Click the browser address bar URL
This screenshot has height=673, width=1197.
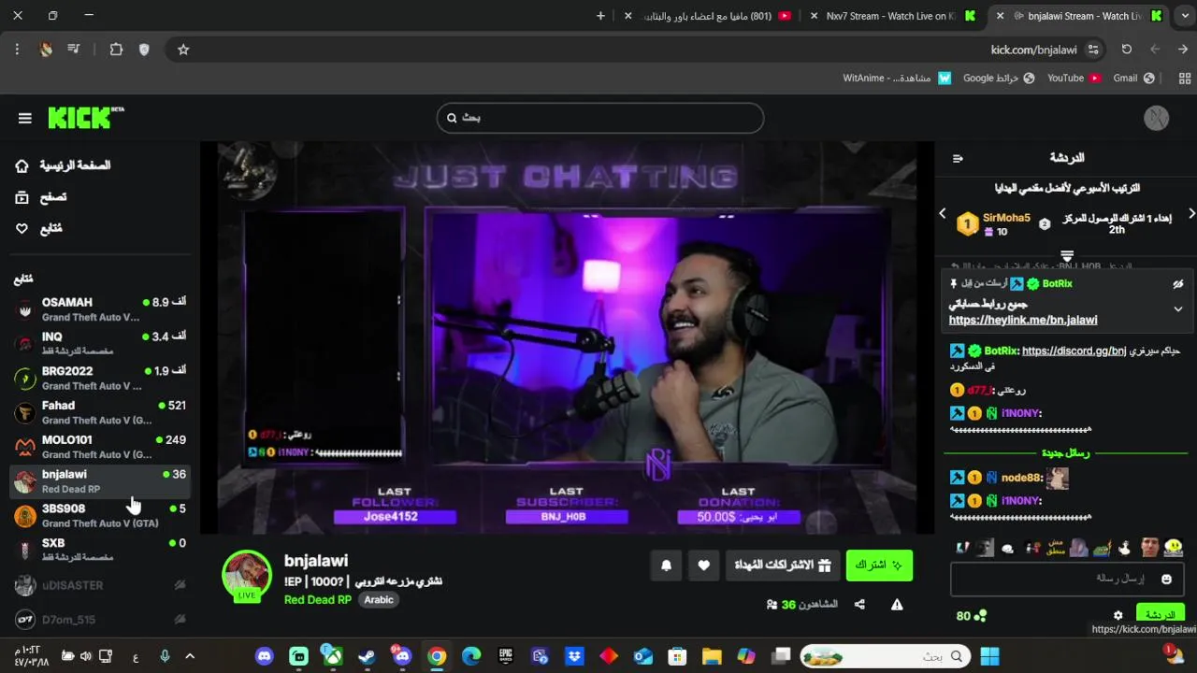pos(1033,50)
